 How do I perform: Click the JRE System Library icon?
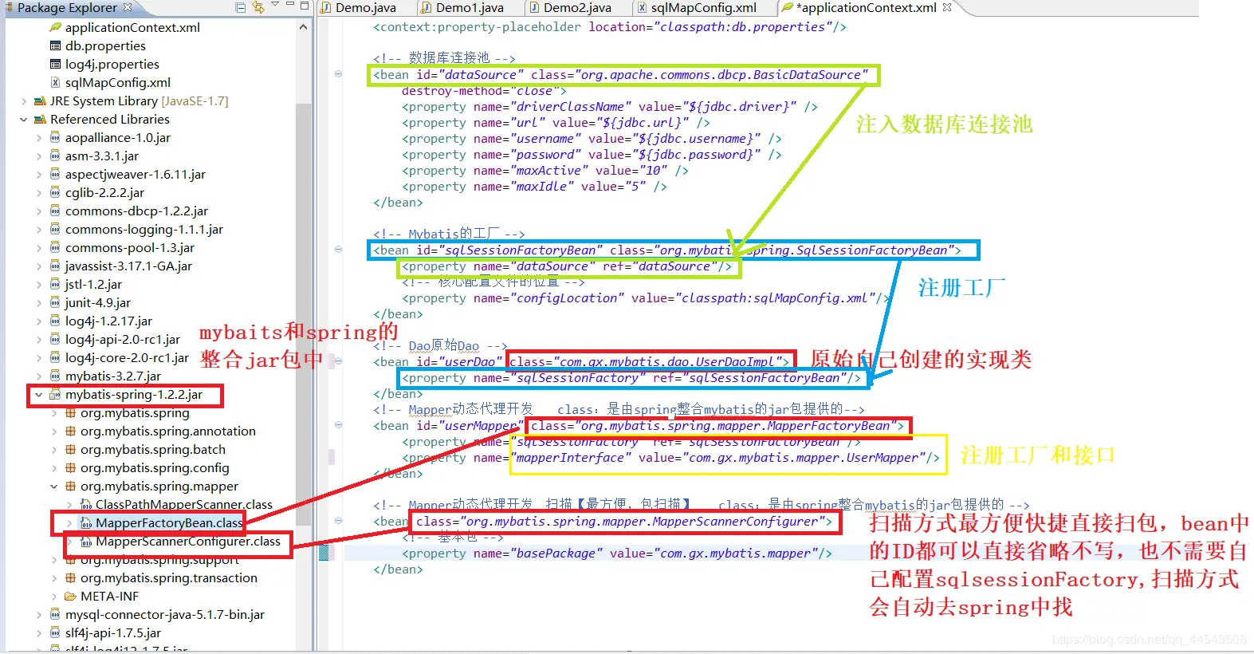pyautogui.click(x=40, y=101)
